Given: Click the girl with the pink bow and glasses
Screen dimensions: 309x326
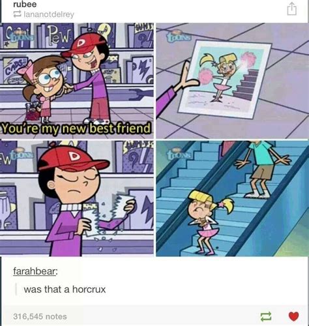Looking at the screenshot, I should [x=44, y=87].
